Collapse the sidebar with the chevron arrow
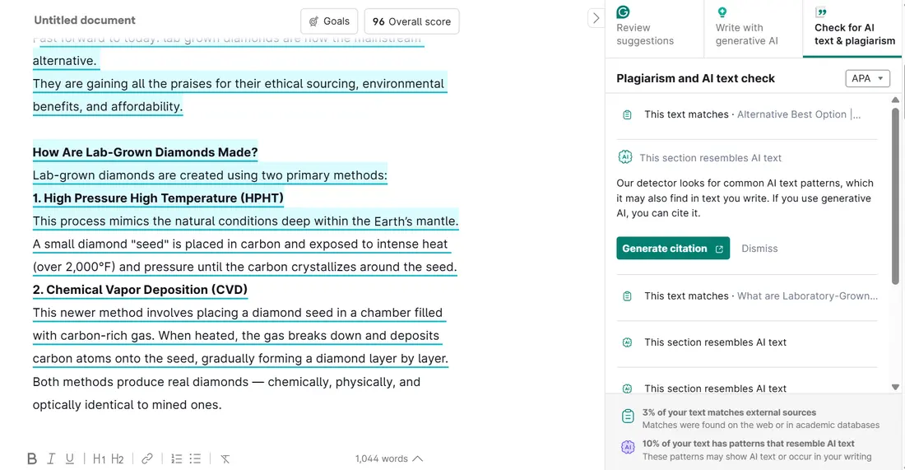The image size is (905, 470). [596, 18]
